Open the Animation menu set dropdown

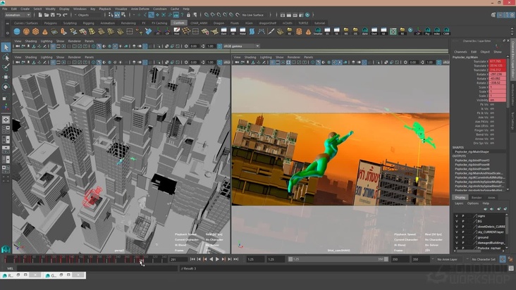tap(17, 15)
